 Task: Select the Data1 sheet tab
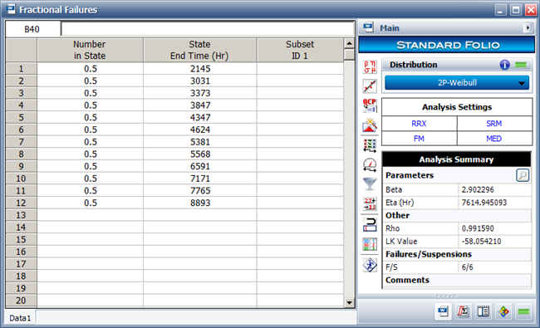click(20, 318)
